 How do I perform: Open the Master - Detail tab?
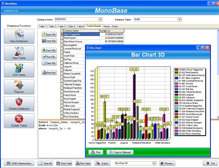[x=110, y=26]
